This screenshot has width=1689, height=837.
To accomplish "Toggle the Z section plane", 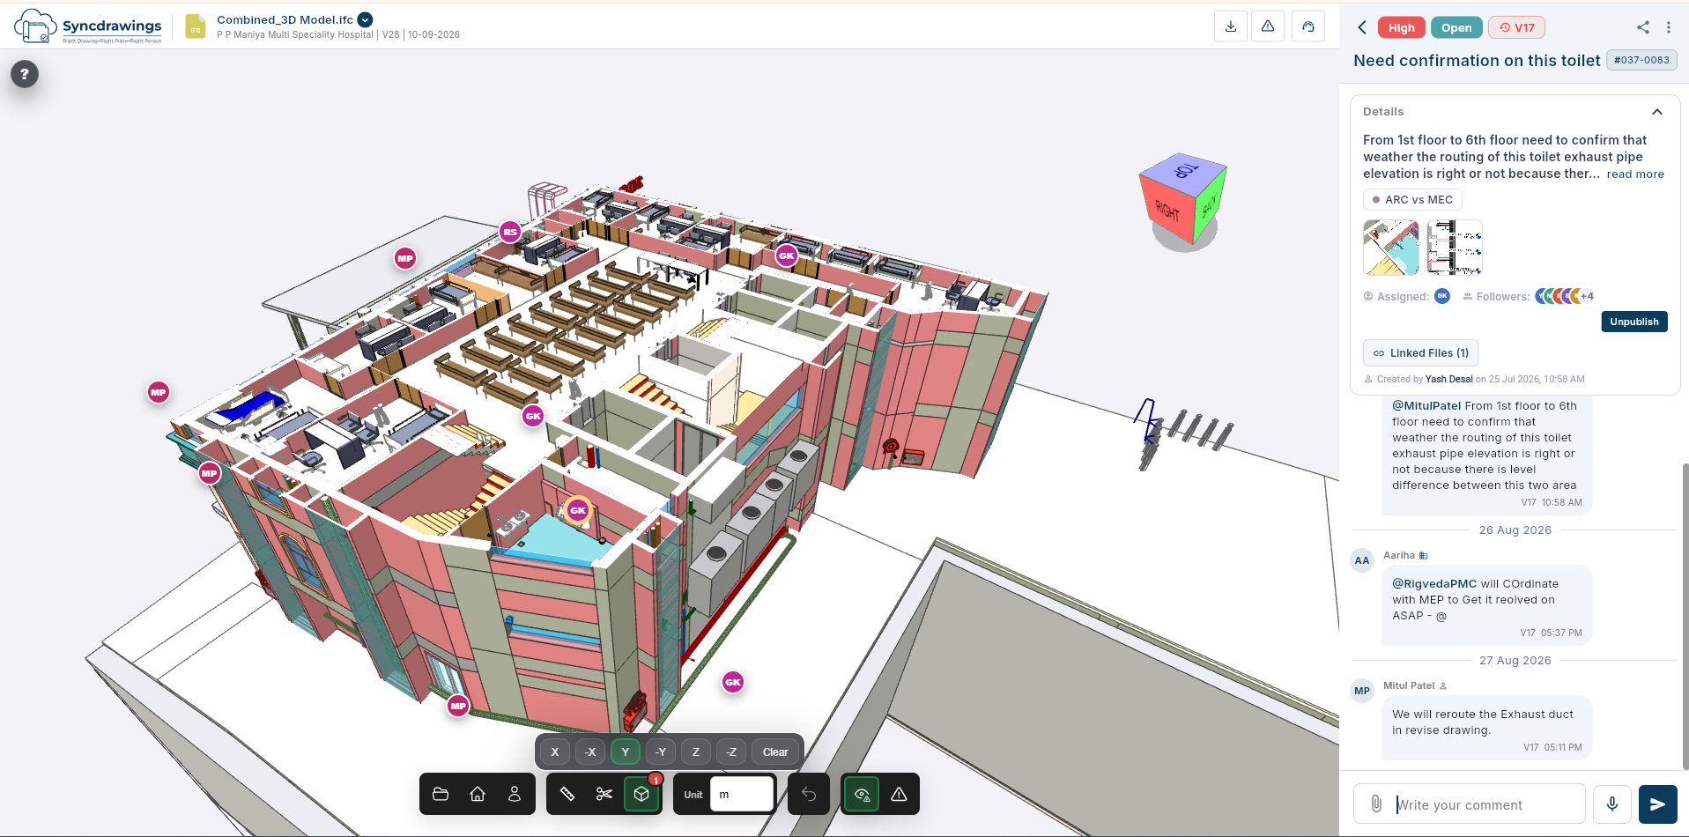I will (696, 752).
